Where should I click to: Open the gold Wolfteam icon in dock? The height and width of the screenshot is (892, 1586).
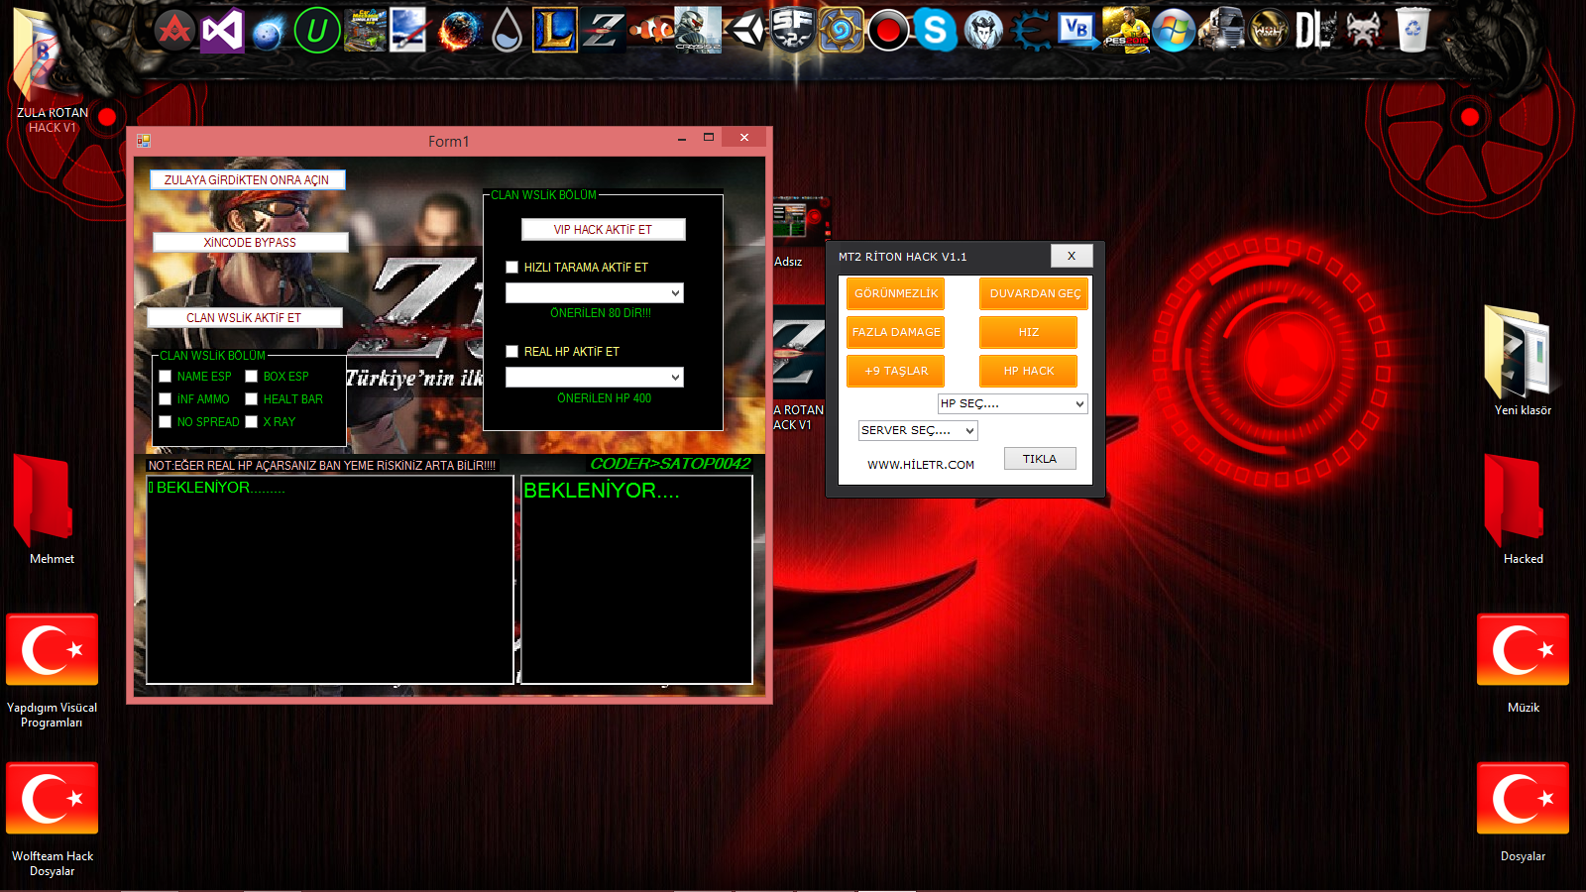[x=1269, y=31]
